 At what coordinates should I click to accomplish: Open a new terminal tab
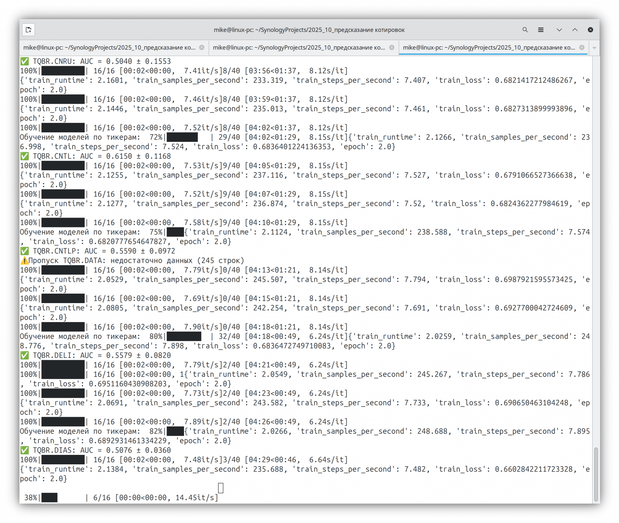(x=29, y=30)
